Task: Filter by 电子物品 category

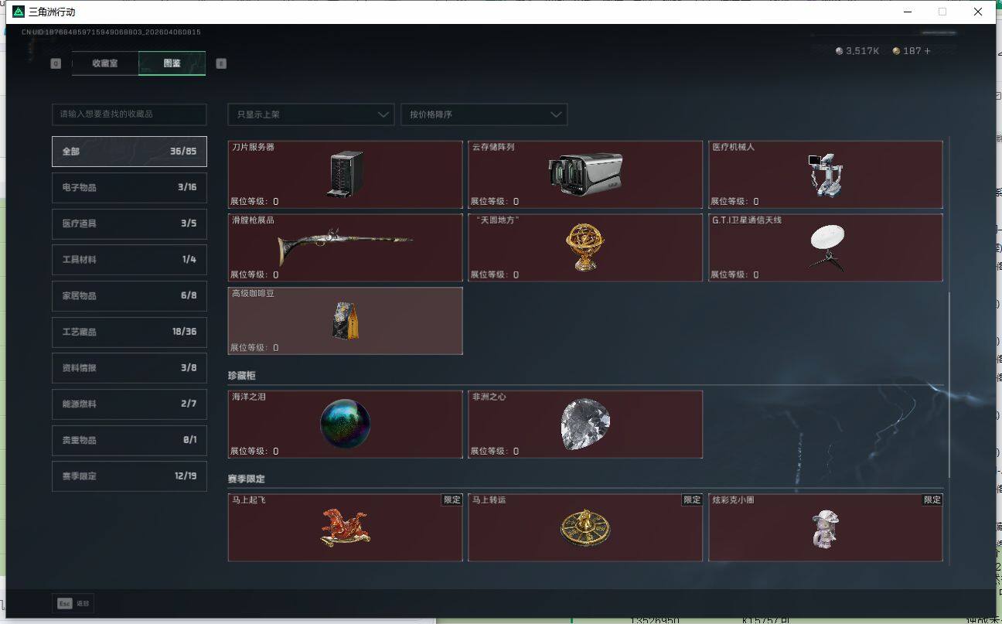Action: coord(129,187)
